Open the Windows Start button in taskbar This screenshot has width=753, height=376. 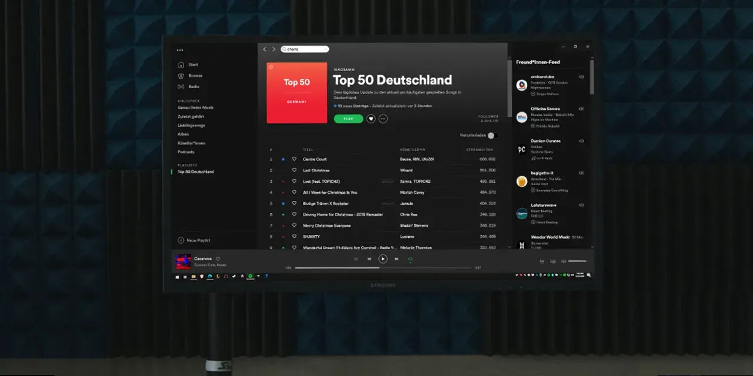tap(178, 276)
